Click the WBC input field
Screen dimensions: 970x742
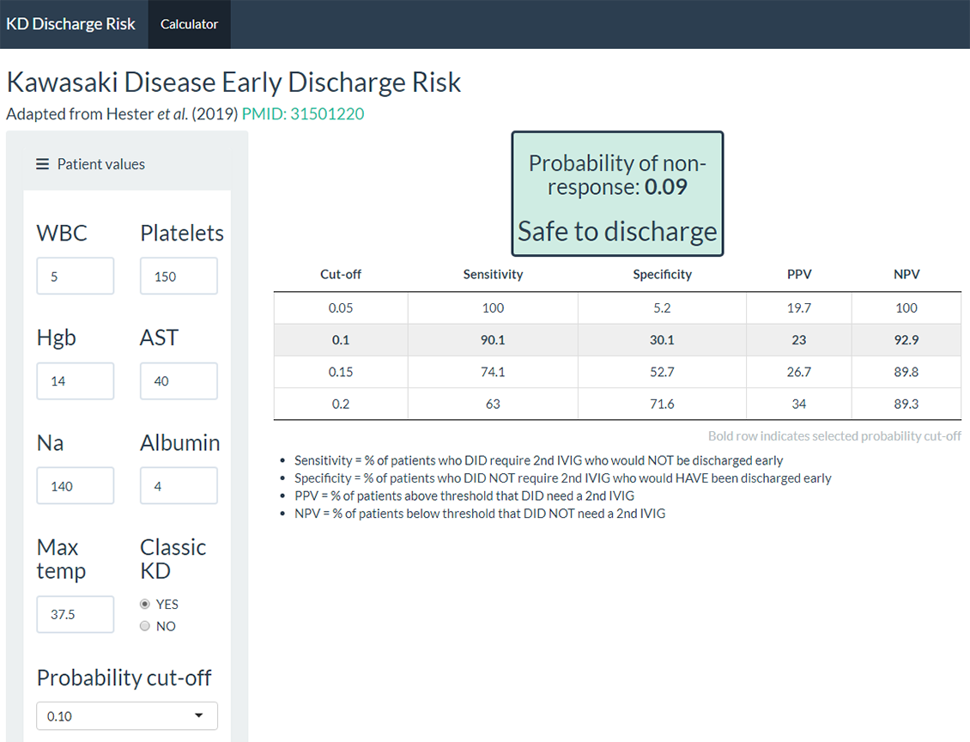[76, 277]
